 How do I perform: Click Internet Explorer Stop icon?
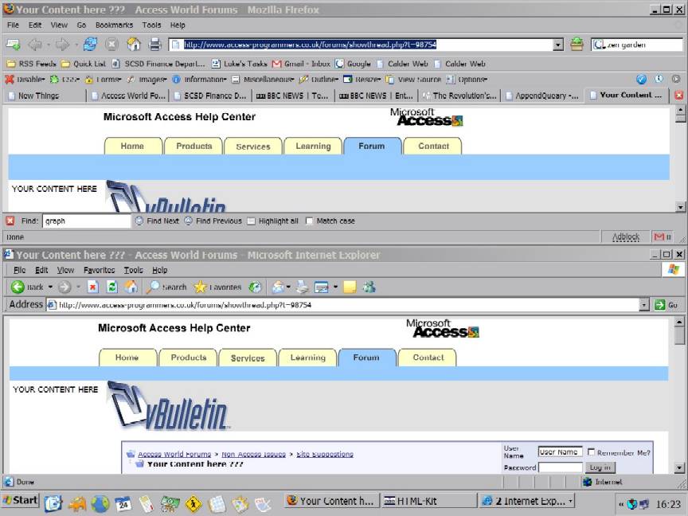click(92, 287)
